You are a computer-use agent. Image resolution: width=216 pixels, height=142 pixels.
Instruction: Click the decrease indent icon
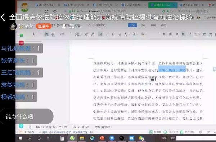click(204, 34)
